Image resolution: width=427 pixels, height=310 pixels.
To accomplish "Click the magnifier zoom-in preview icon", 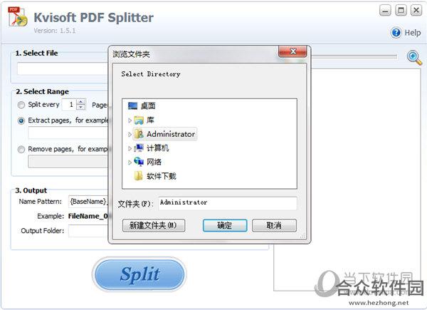I will 414,58.
